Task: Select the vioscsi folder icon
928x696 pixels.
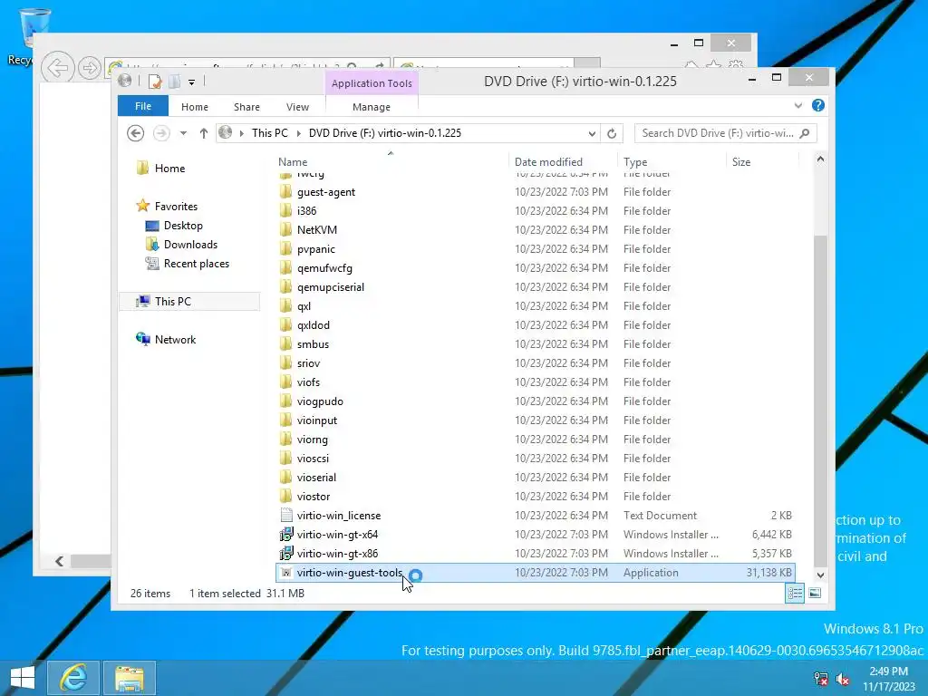Action: (x=285, y=458)
